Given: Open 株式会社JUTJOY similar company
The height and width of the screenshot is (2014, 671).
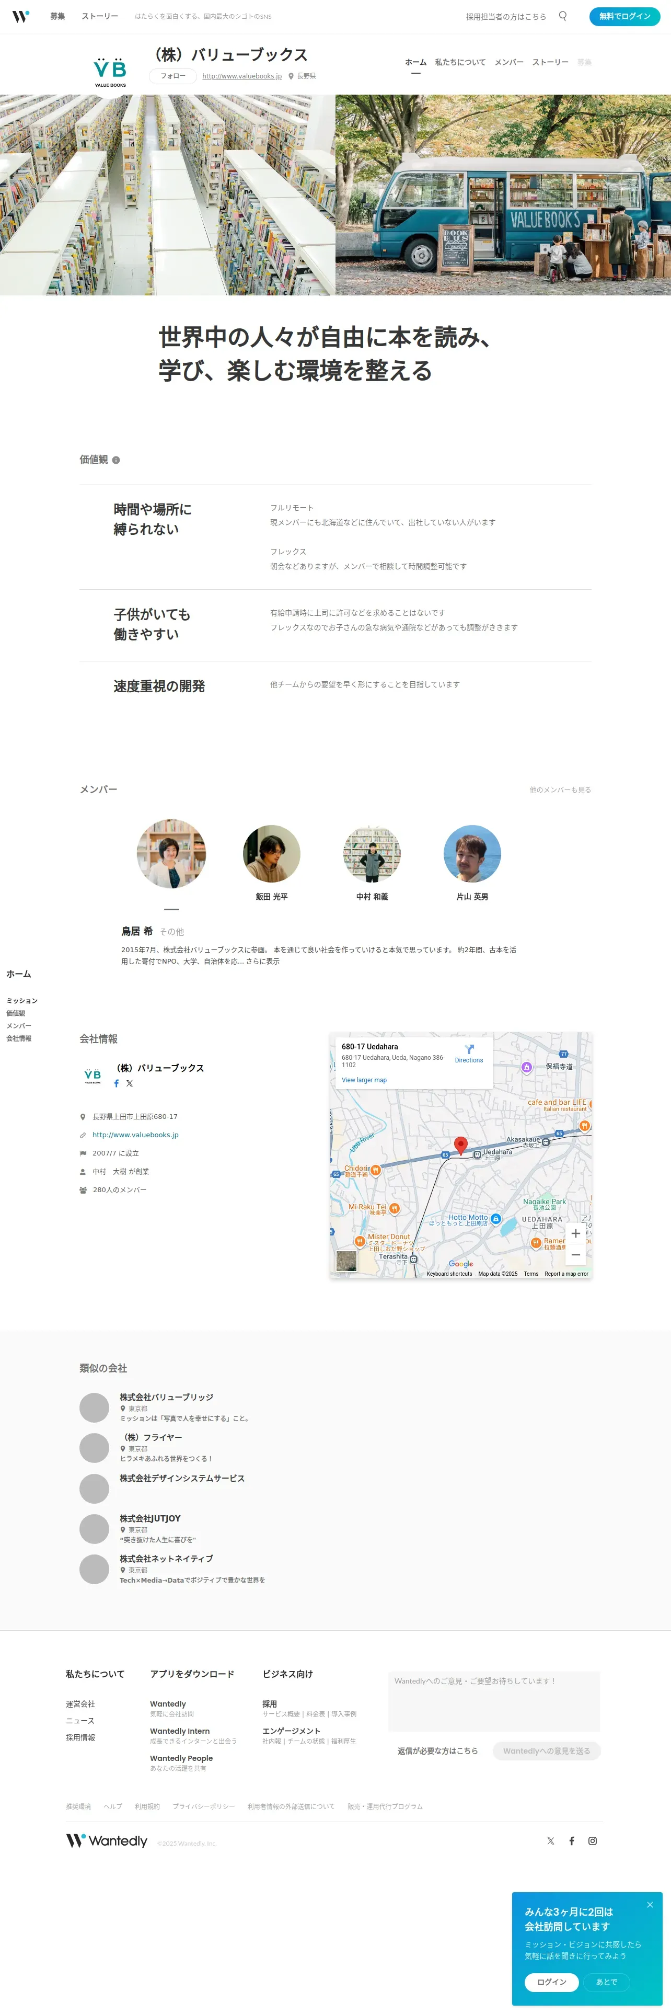Looking at the screenshot, I should [x=150, y=1518].
